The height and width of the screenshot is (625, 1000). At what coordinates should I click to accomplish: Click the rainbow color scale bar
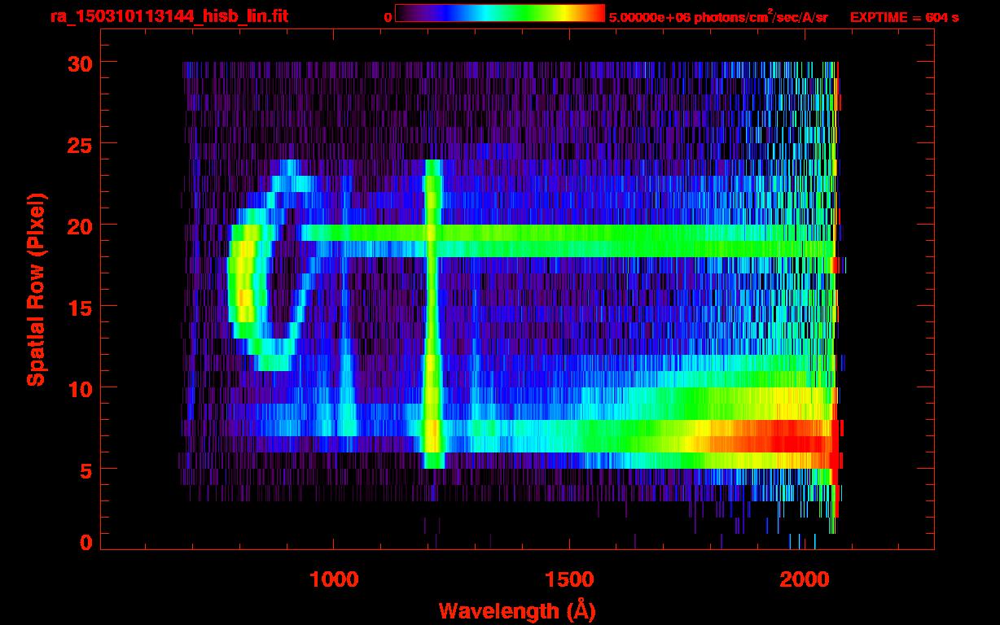(x=500, y=13)
